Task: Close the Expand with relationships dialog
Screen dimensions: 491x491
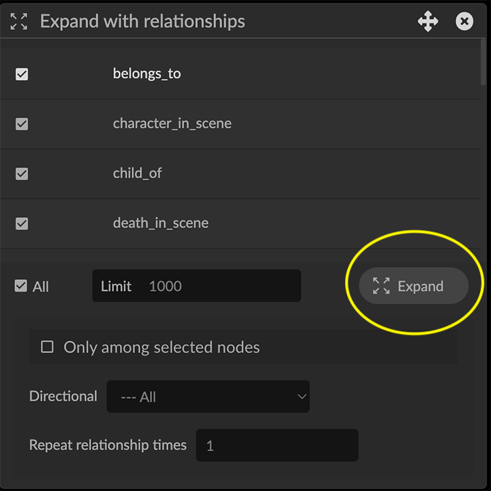Action: coord(464,22)
